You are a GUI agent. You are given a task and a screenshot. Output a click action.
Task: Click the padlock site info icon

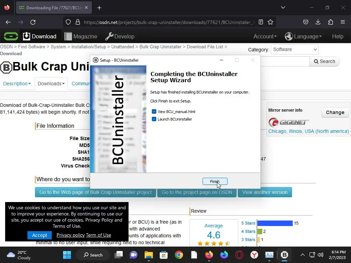78,22
